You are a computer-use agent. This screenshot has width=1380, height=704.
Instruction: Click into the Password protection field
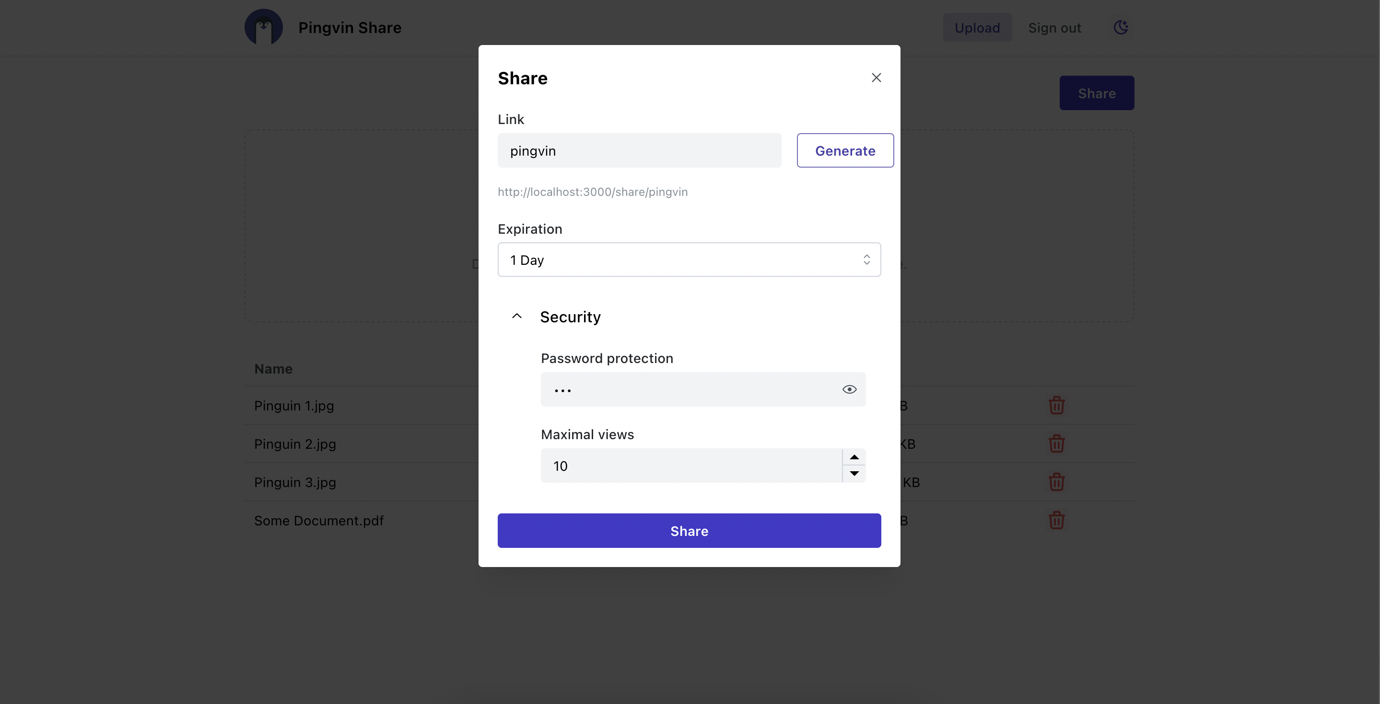tap(689, 389)
